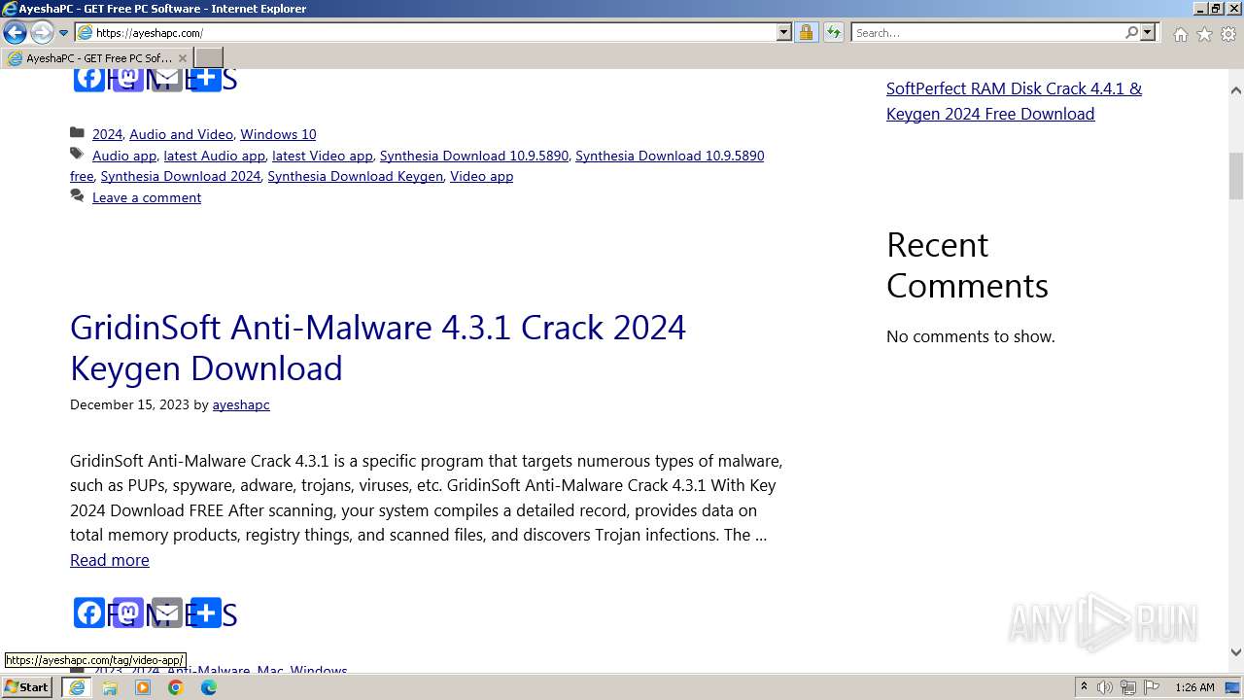Click the page scrollbar up arrow
Screen dimensions: 1244x700
click(x=1236, y=90)
